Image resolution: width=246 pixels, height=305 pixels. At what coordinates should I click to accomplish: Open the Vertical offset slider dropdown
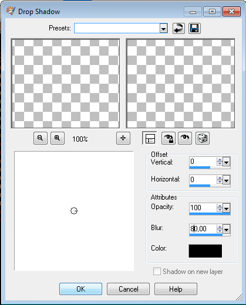point(227,162)
